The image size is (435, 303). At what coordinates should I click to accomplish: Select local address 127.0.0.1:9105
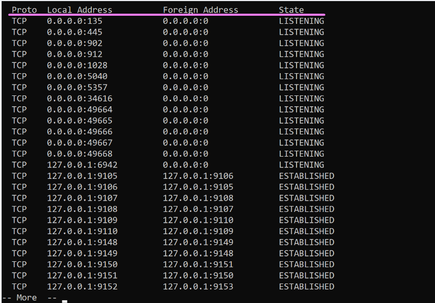tap(82, 176)
